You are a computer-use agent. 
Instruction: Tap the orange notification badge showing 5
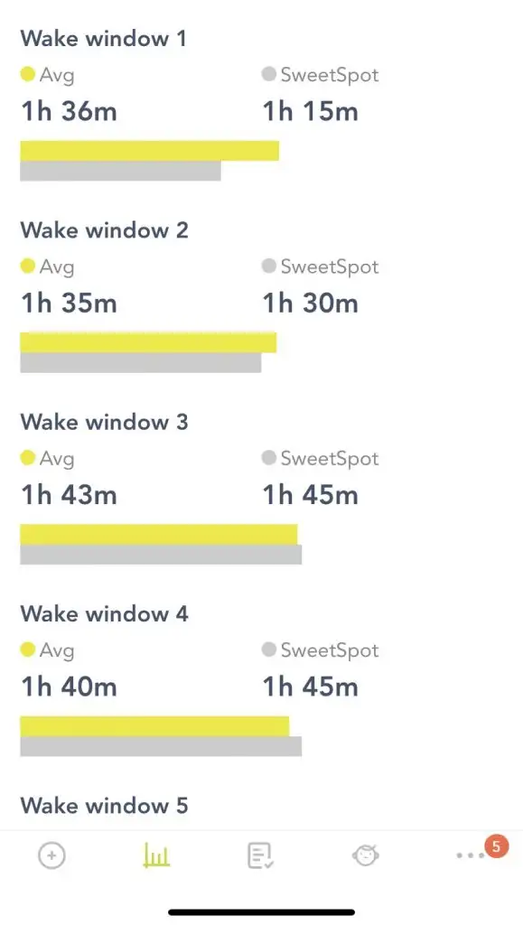coord(496,846)
